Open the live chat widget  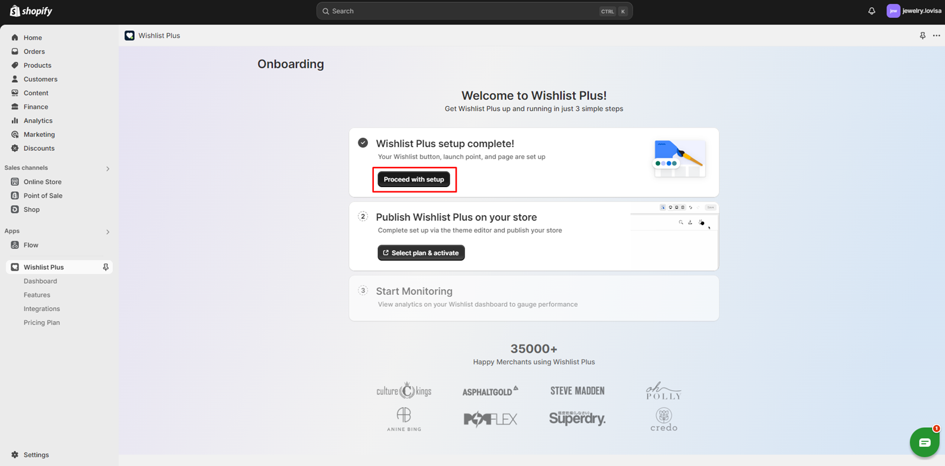(x=925, y=442)
